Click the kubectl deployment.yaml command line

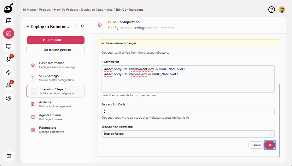(144, 69)
